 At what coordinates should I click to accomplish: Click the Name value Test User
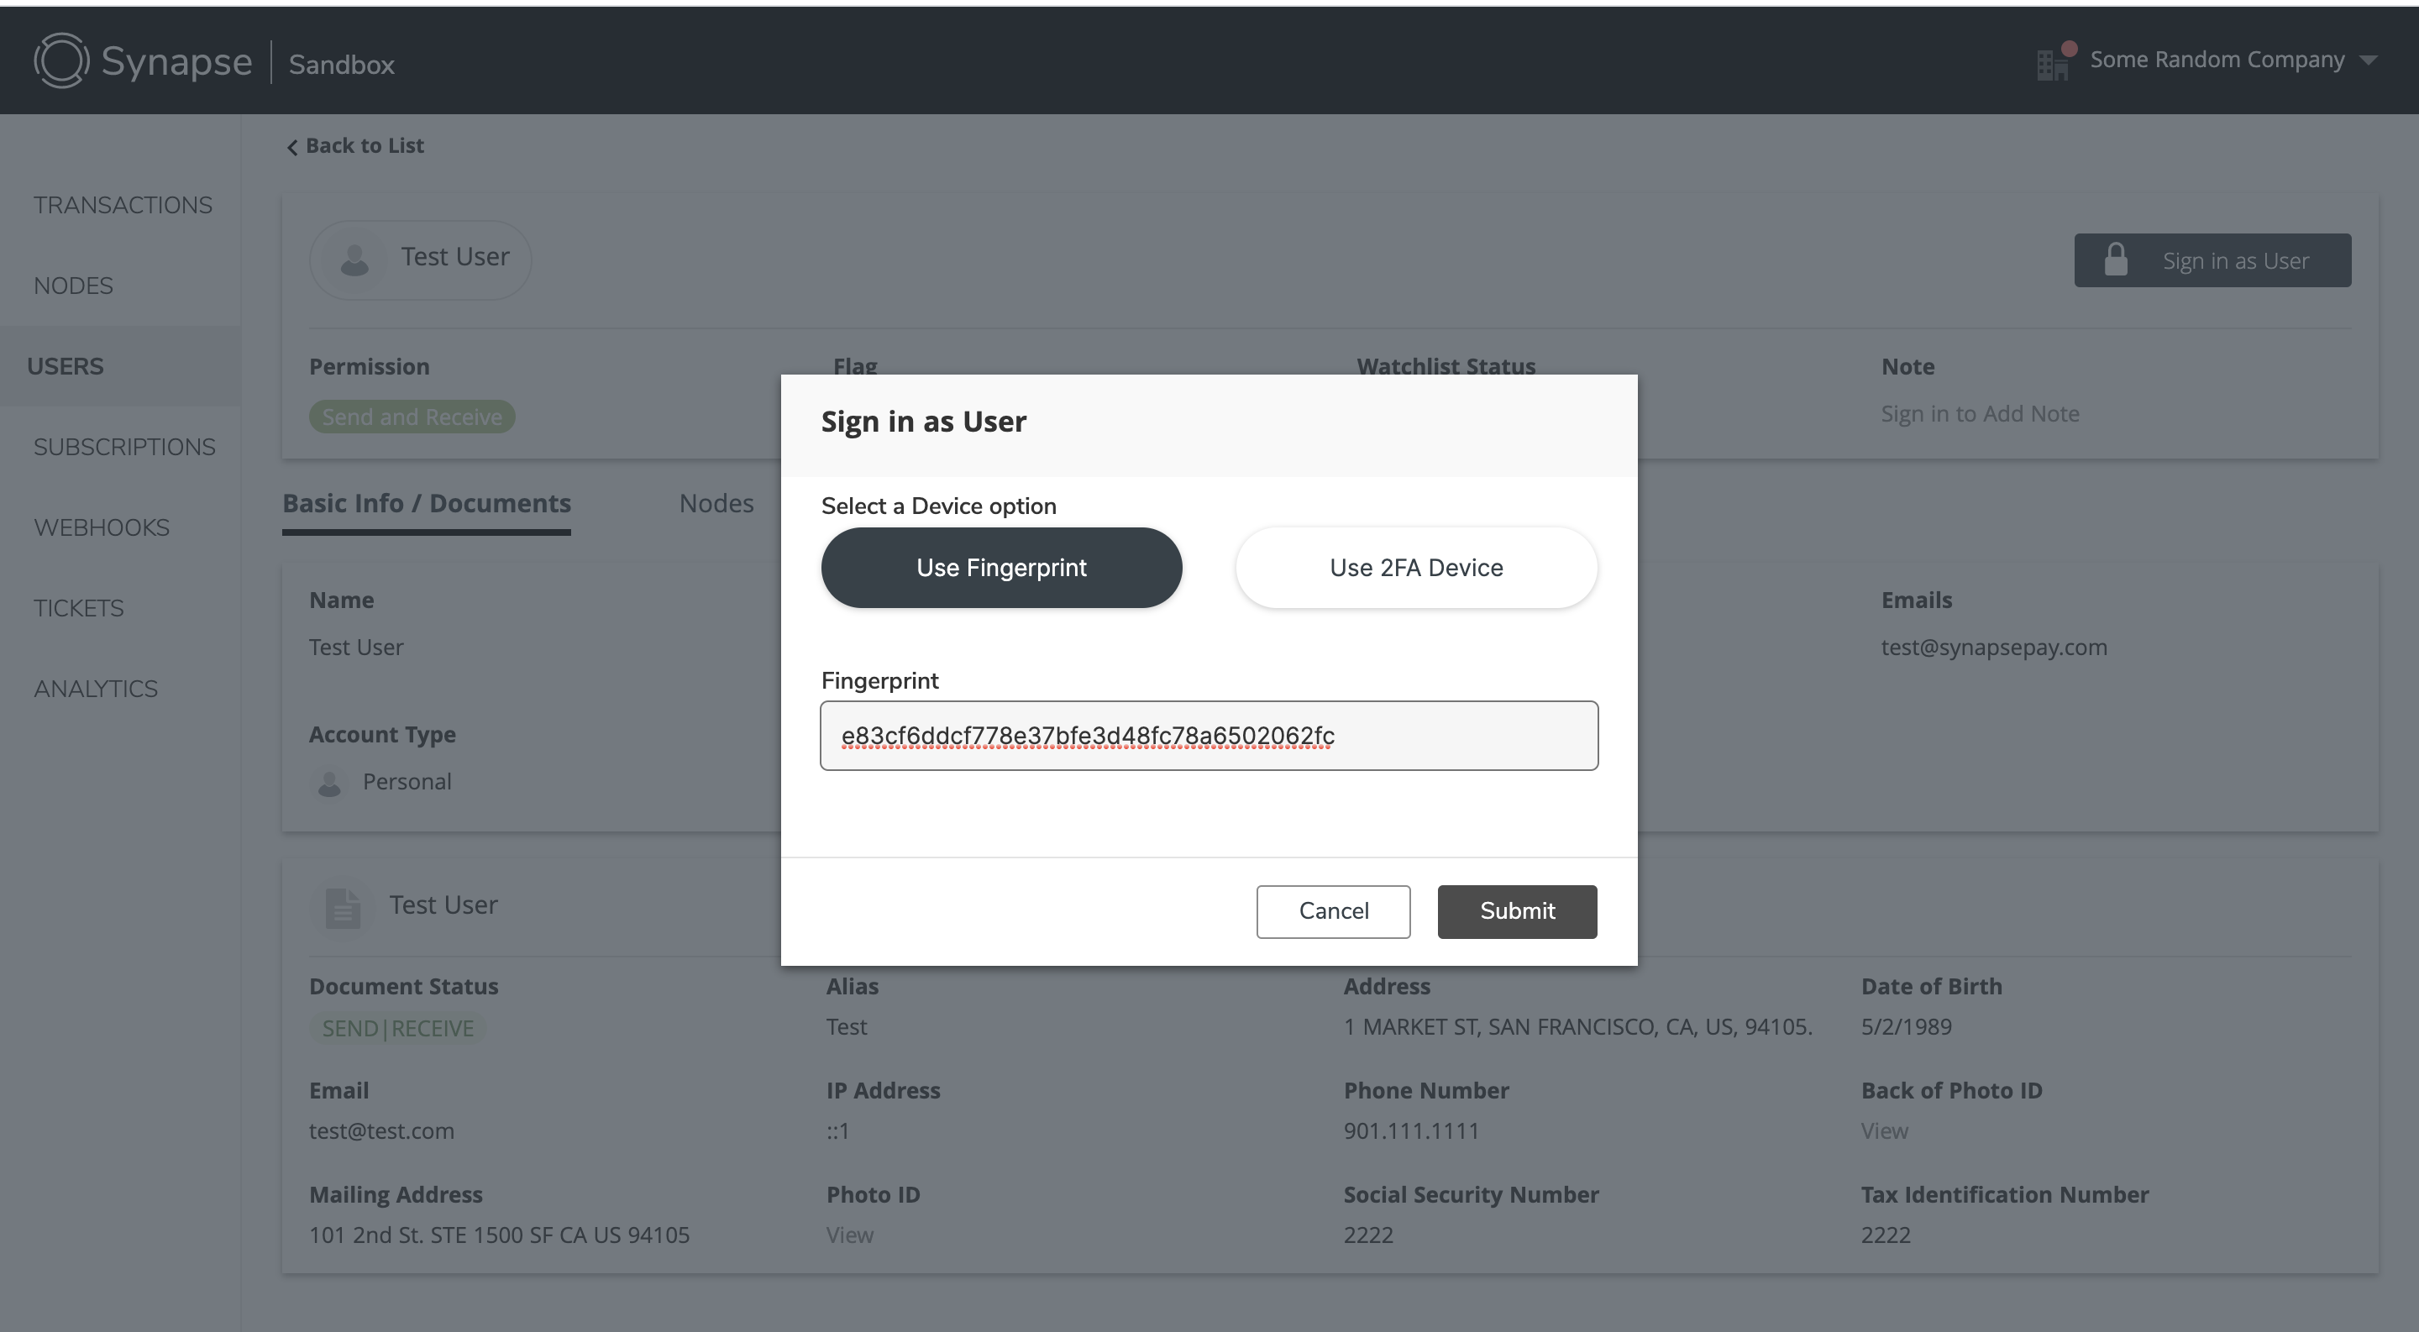click(356, 648)
